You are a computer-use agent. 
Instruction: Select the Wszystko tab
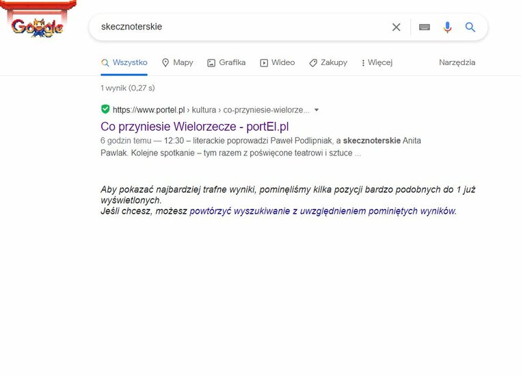pos(124,62)
